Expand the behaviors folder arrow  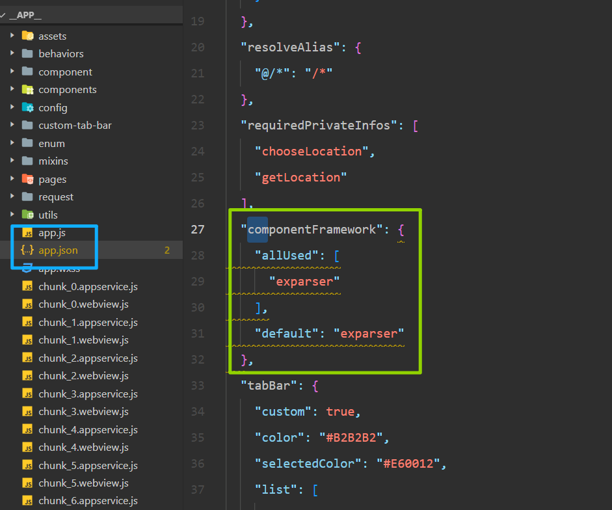[12, 53]
